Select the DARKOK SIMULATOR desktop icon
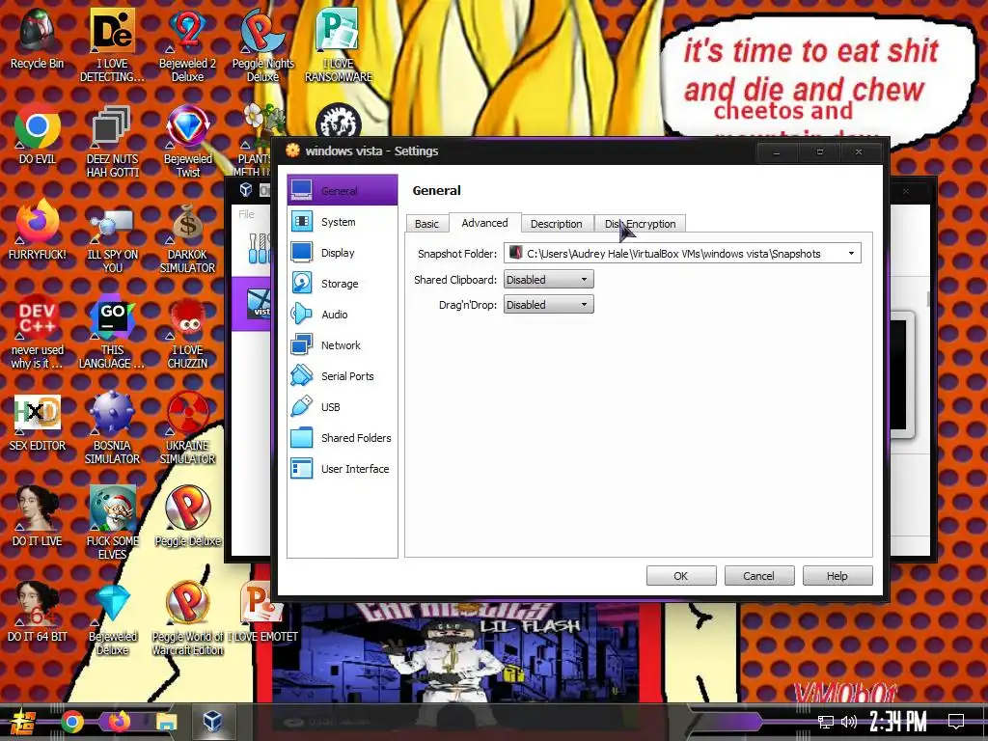 [188, 237]
